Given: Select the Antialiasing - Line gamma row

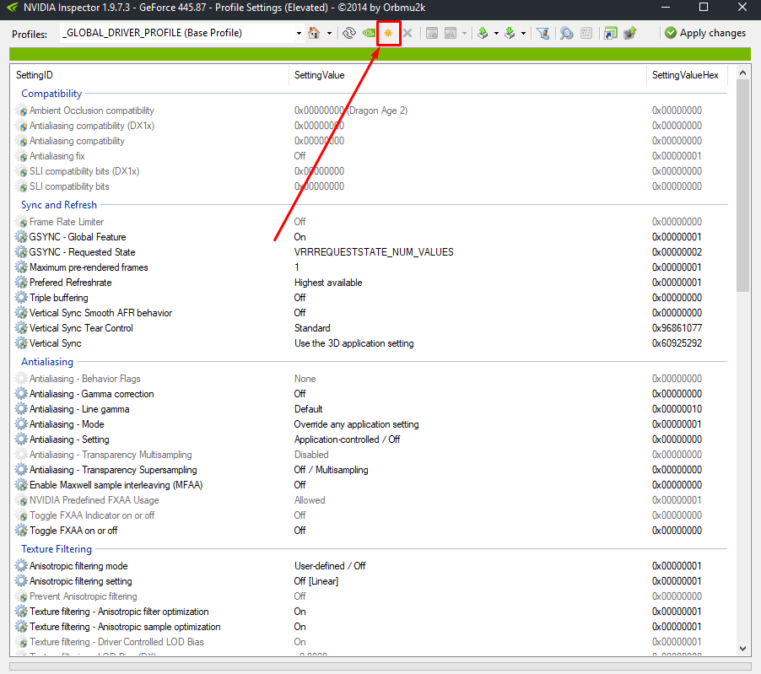Looking at the screenshot, I should coord(369,409).
